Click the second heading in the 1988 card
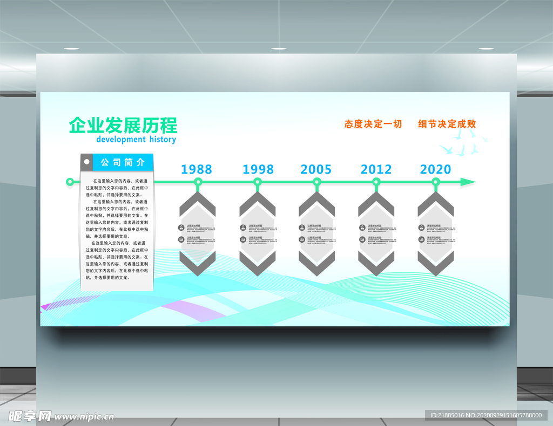Viewport: 553px width, 426px height. pyautogui.click(x=194, y=238)
